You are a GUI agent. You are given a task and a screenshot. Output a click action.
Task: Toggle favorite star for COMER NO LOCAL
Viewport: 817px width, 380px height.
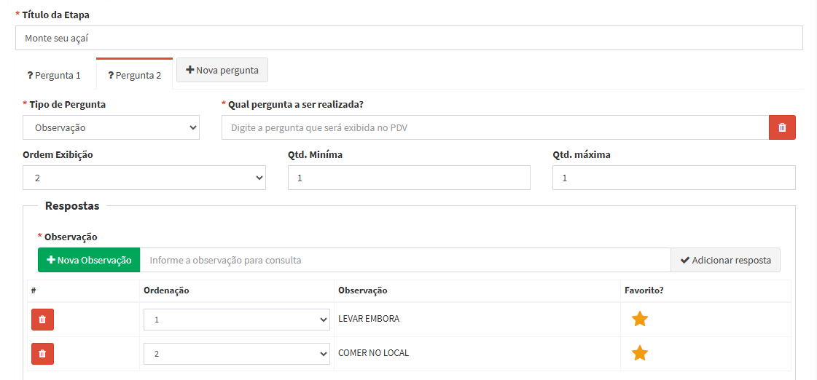(x=639, y=353)
